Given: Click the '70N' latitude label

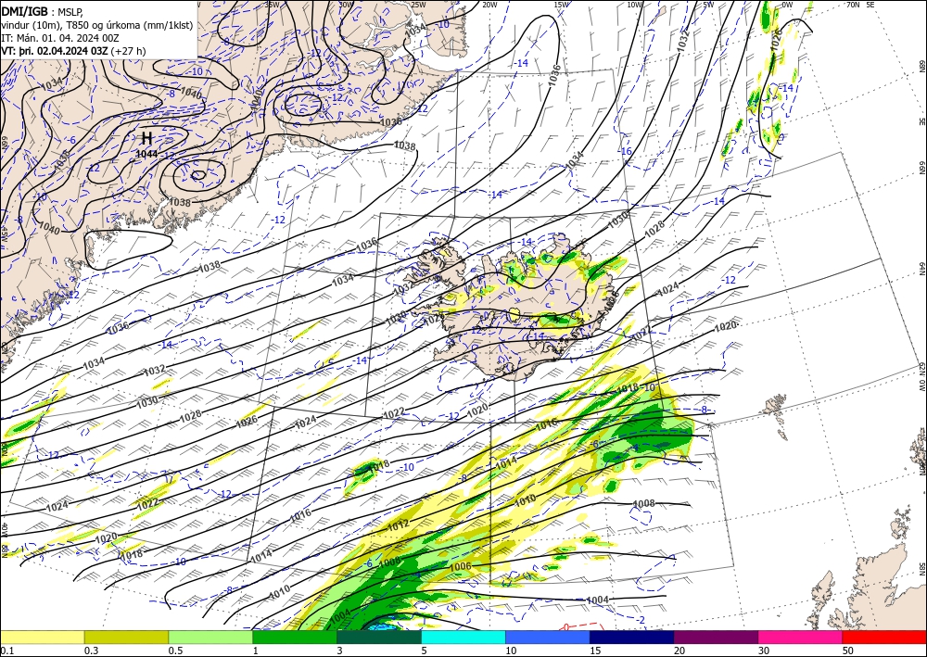Looking at the screenshot, I should (x=852, y=5).
